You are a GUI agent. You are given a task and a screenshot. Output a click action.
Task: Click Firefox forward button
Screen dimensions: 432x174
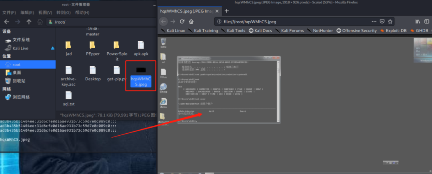click(173, 22)
